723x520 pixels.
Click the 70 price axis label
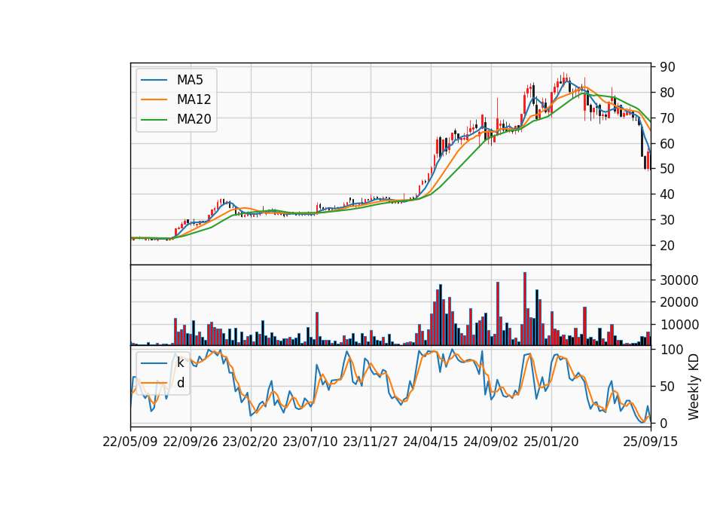667,118
